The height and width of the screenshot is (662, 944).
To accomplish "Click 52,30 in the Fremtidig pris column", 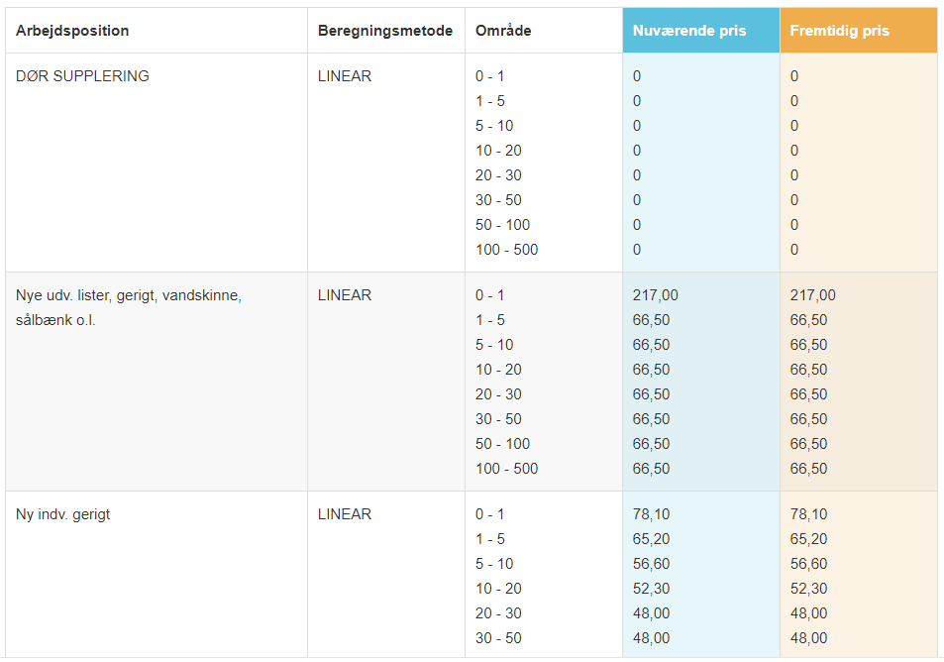I will (808, 589).
